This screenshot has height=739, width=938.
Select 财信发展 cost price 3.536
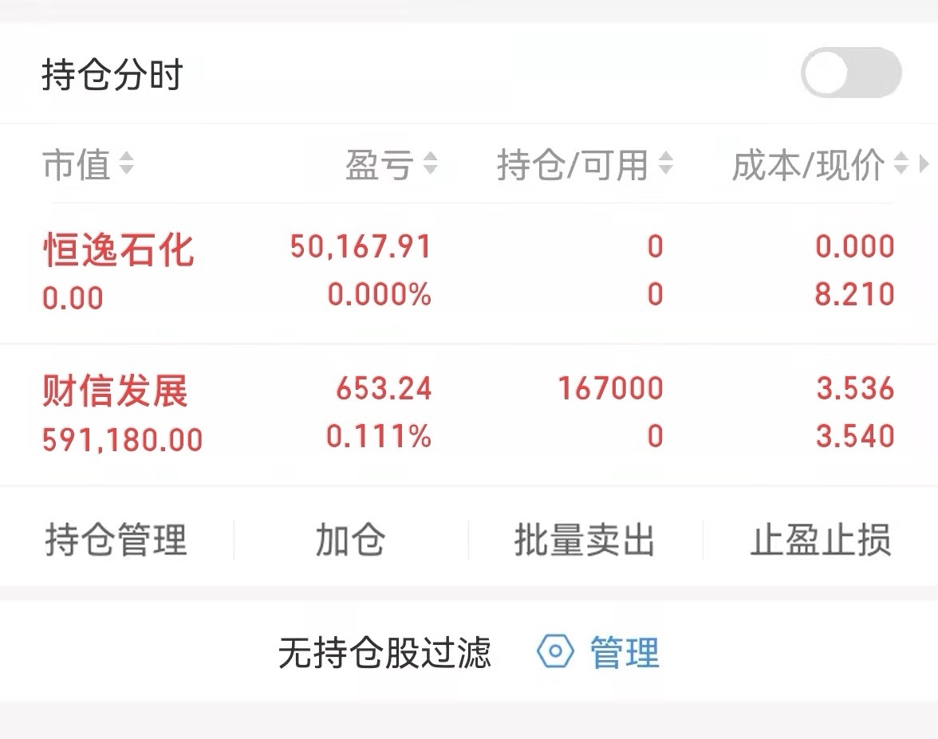(x=855, y=389)
